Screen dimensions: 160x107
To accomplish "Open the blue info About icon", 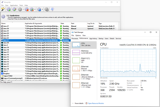I will [52, 9].
